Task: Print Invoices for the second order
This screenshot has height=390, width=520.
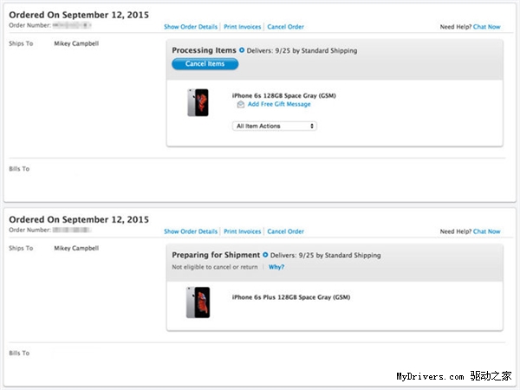Action: coord(243,231)
